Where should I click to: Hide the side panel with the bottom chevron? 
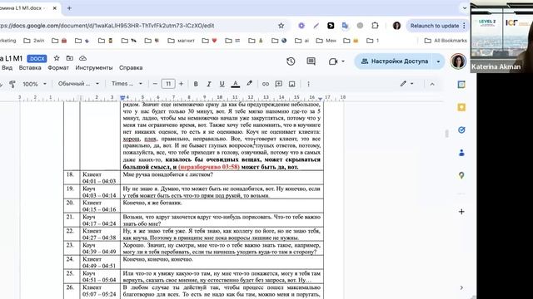pyautogui.click(x=461, y=287)
